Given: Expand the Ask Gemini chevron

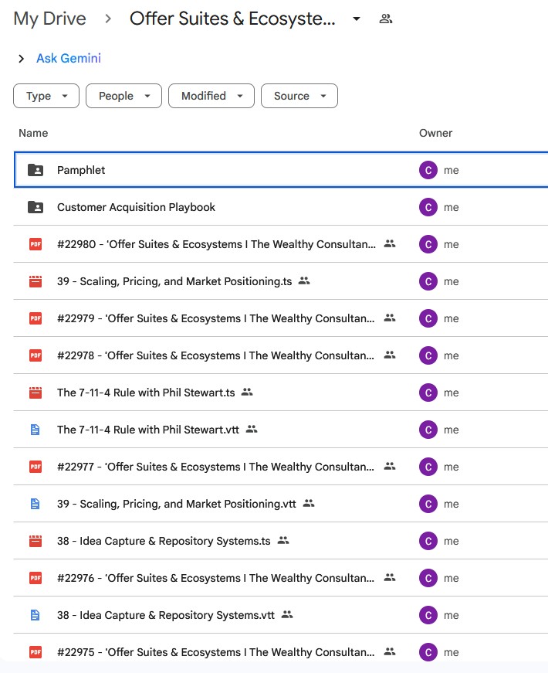Looking at the screenshot, I should point(22,59).
